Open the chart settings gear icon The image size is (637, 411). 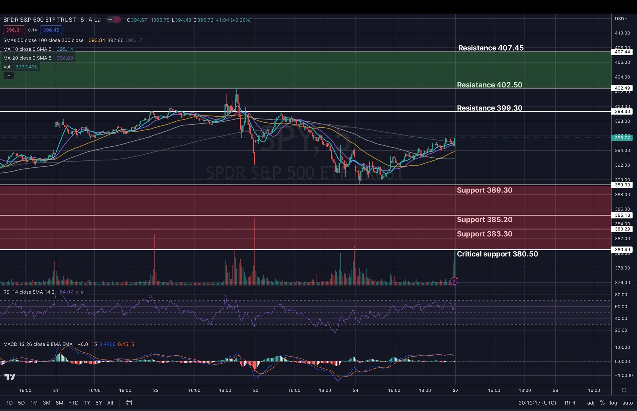(624, 390)
